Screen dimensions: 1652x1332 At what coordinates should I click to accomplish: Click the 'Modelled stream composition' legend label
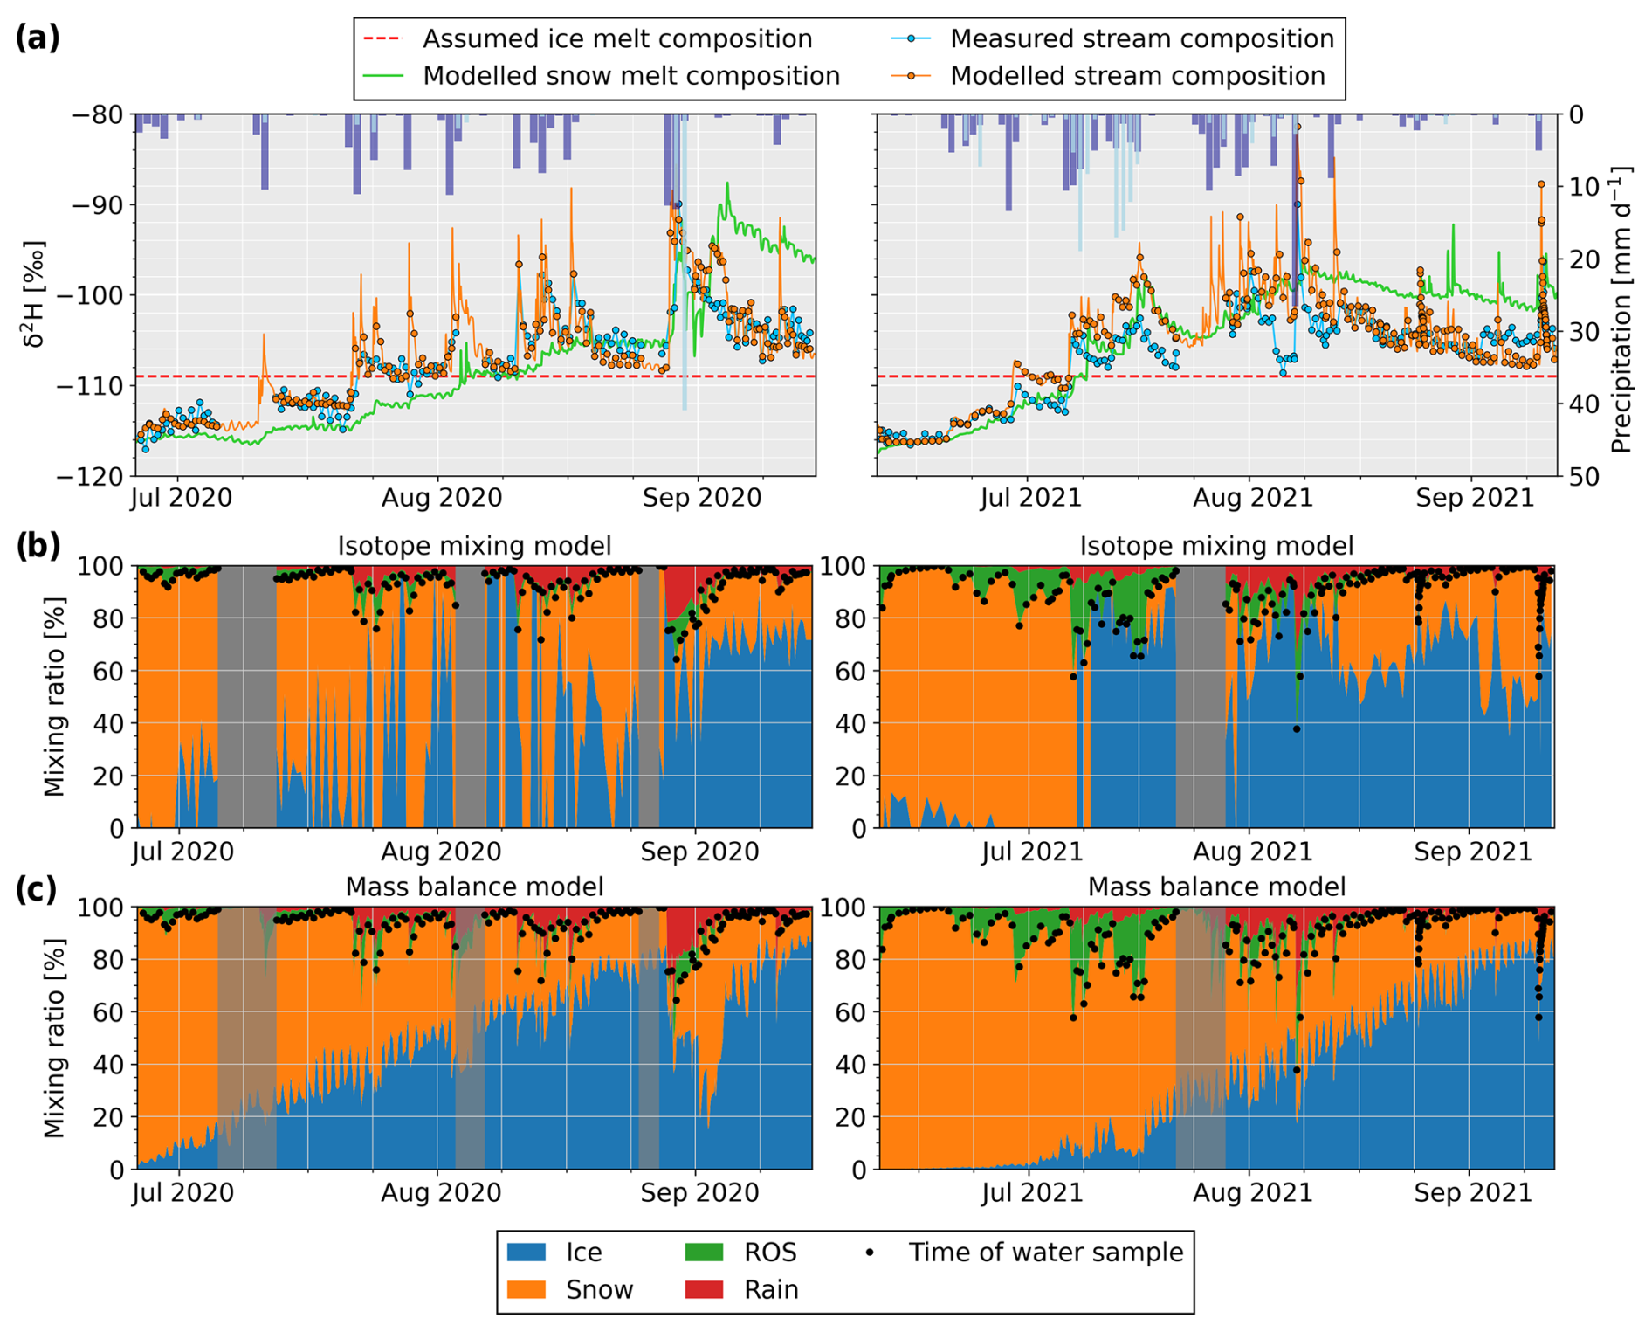tap(1138, 76)
